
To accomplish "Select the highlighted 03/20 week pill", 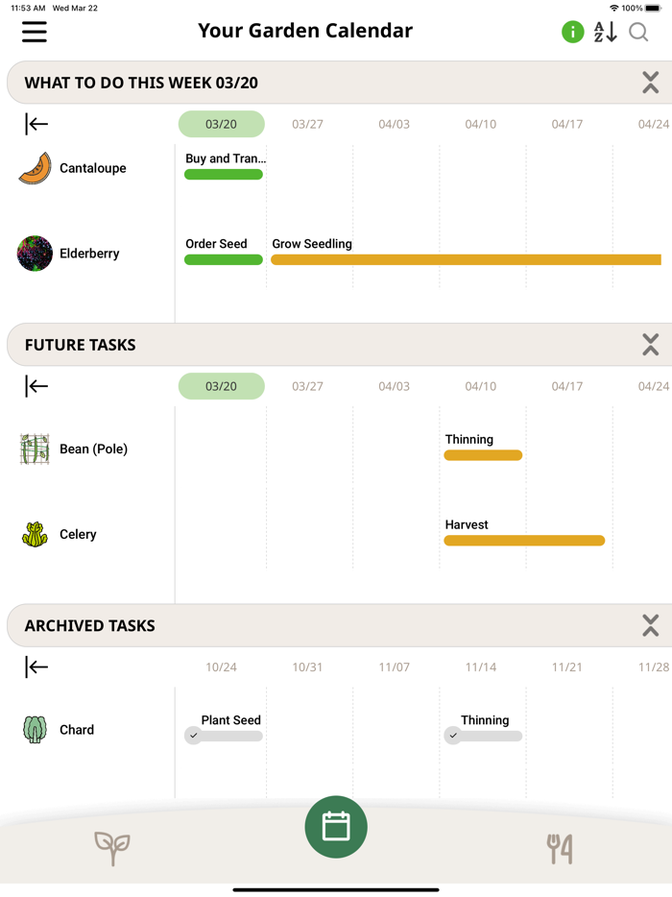I will 221,124.
